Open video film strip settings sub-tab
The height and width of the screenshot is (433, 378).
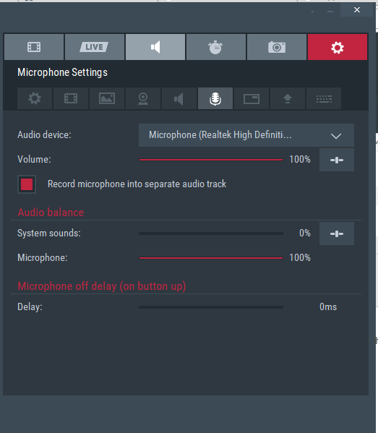[x=71, y=98]
